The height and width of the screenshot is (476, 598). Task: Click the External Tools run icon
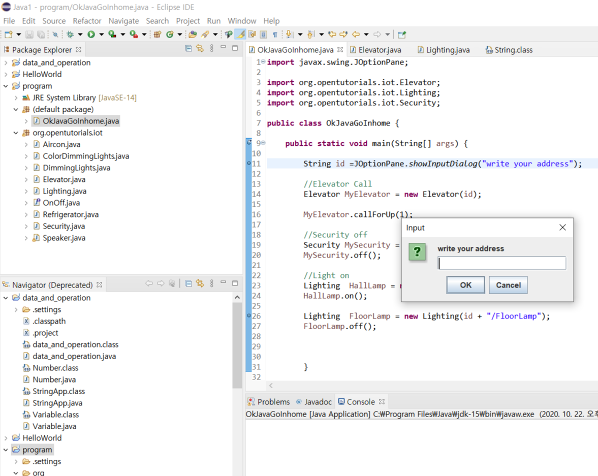[x=134, y=35]
